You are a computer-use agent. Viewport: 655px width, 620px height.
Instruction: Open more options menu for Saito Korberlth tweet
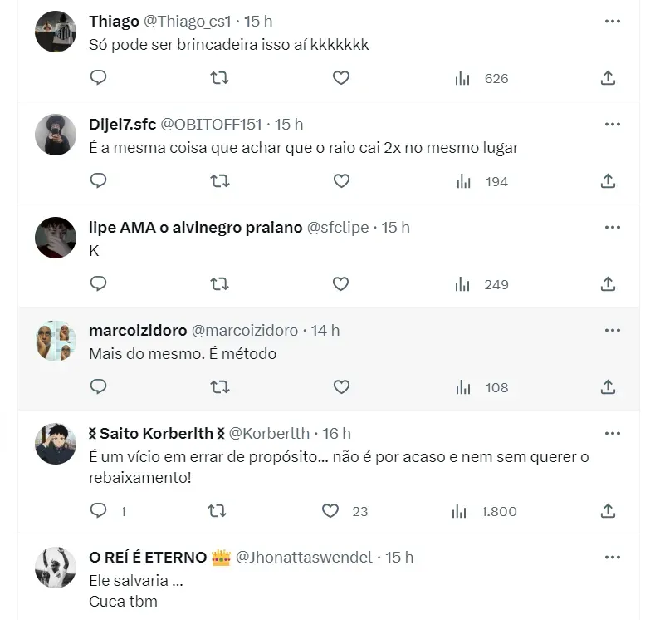613,433
